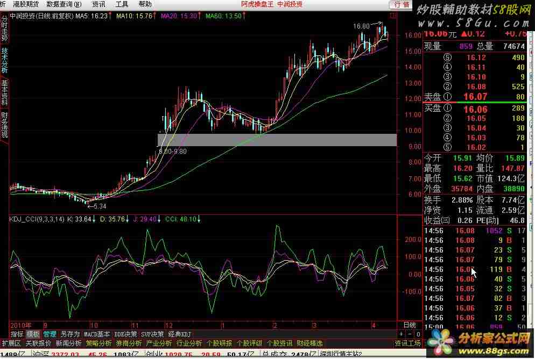Open 个股研报 link
The image size is (535, 359).
click(x=219, y=343)
